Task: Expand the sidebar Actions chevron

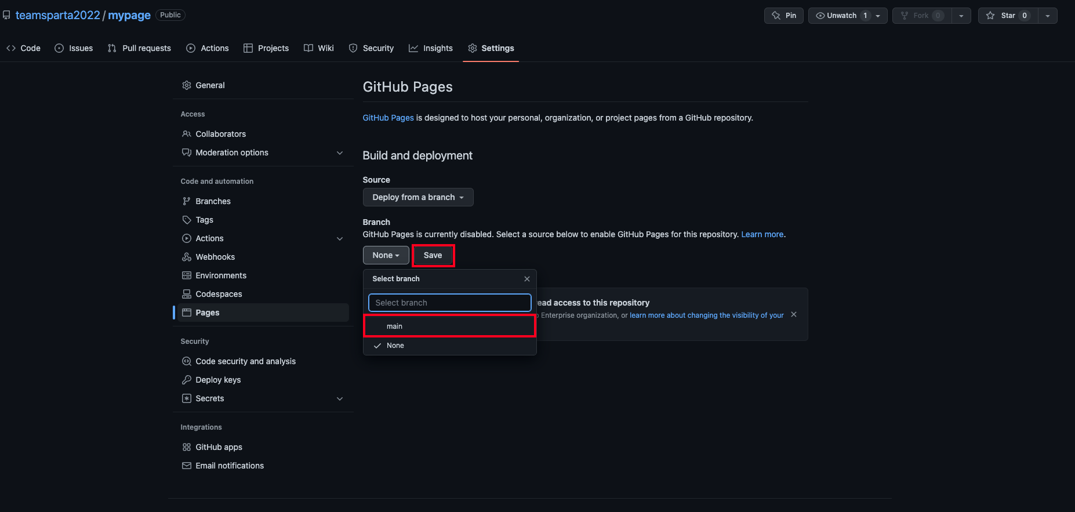Action: 340,238
